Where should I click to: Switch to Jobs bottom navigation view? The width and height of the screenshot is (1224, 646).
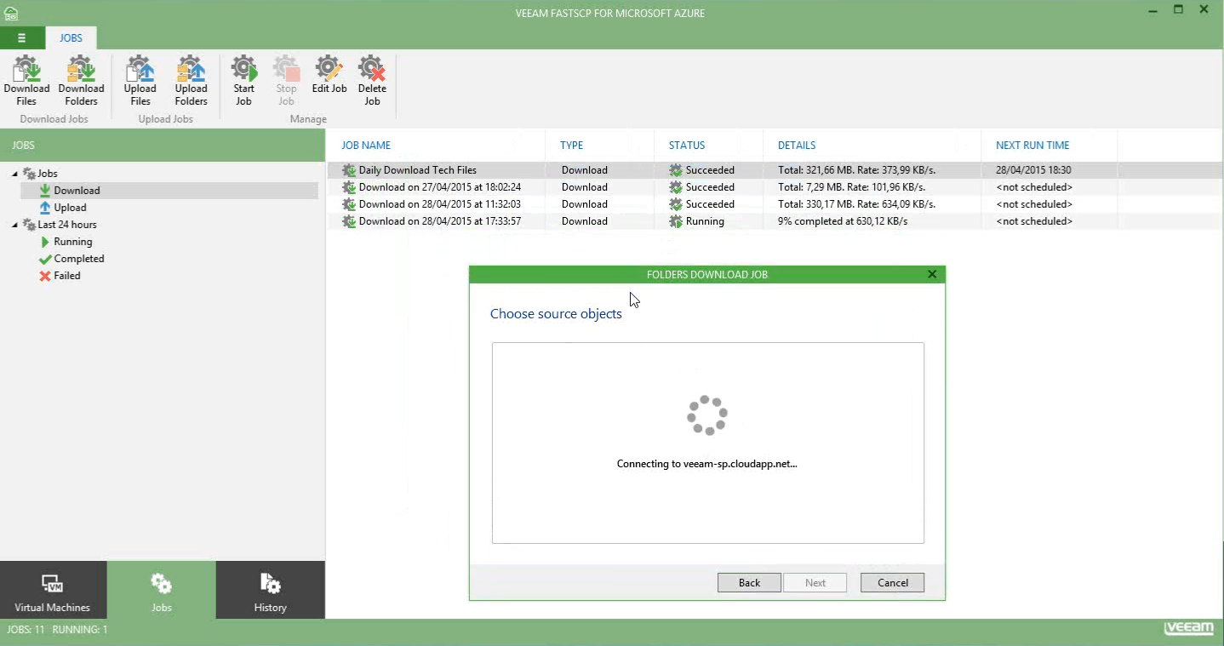tap(161, 590)
